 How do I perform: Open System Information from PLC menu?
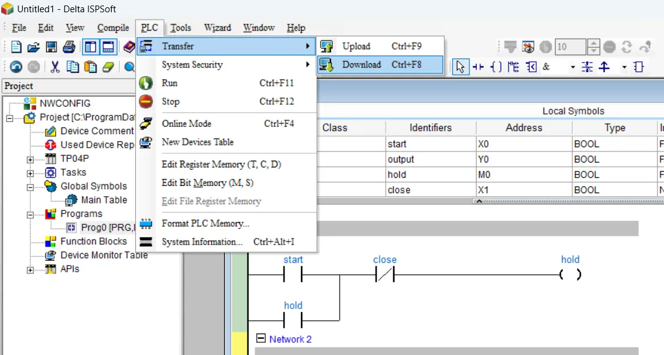(x=226, y=242)
